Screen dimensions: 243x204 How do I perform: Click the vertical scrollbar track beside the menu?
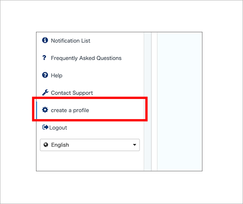click(x=148, y=101)
